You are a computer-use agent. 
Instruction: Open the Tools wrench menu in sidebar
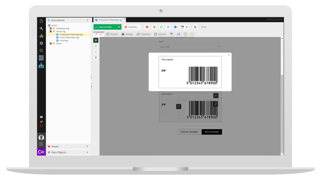click(41, 29)
